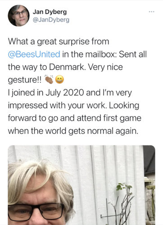
Task: Open the @JanDyberg handle link
Action: point(51,20)
